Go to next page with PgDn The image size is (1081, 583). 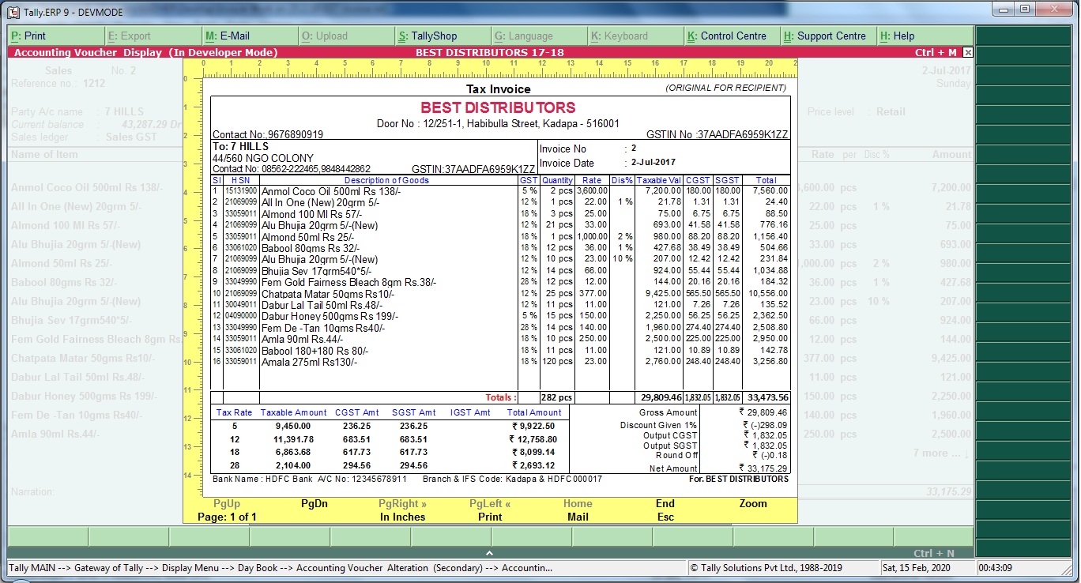pos(315,504)
